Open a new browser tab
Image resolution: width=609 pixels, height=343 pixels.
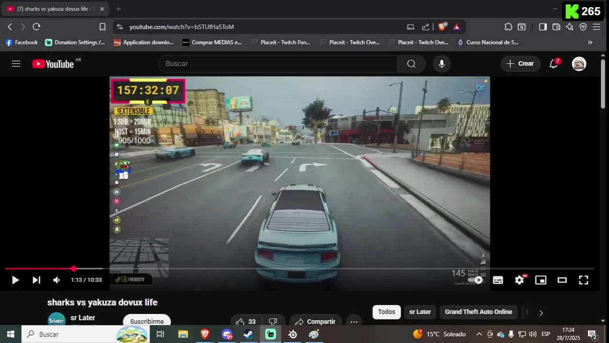(x=119, y=9)
